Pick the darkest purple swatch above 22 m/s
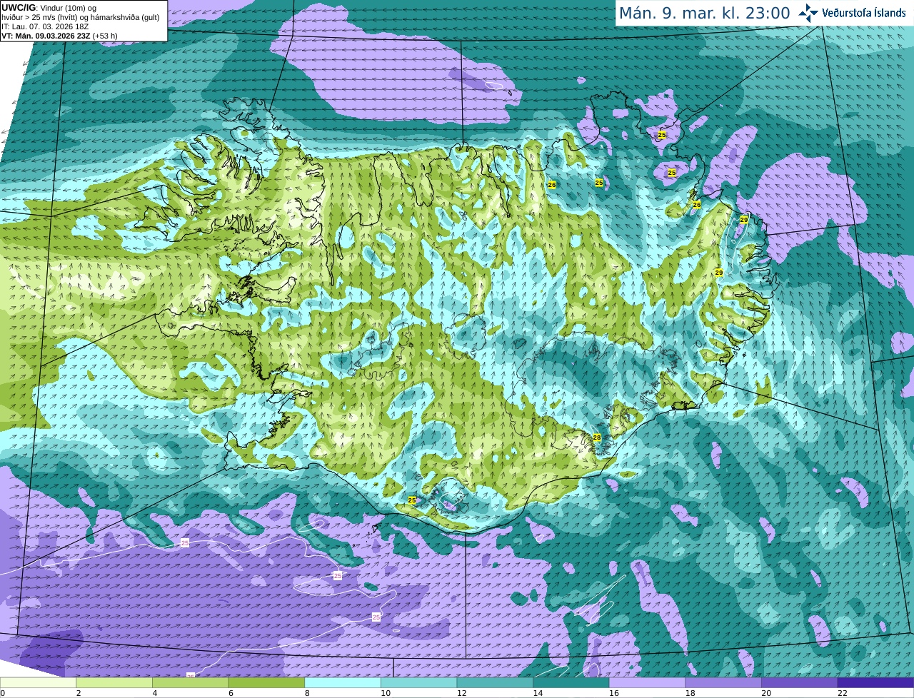Image resolution: width=914 pixels, height=698 pixels. 875,682
